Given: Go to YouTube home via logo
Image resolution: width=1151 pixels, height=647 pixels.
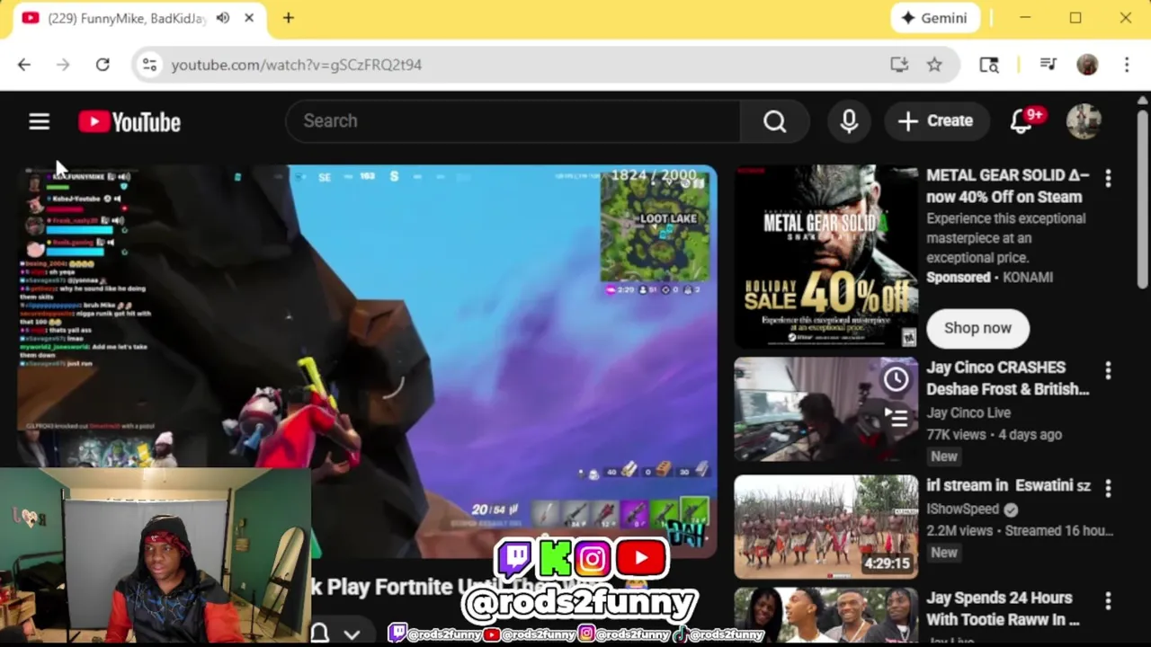Looking at the screenshot, I should point(129,121).
